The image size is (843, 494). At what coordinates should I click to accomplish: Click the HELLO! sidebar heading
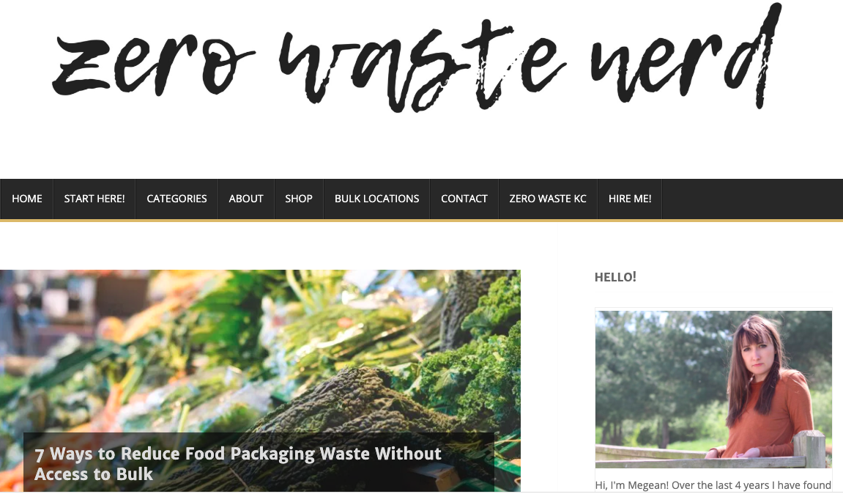(x=615, y=277)
